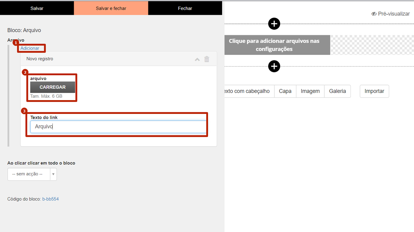Screen dimensions: 414x232
Task: Open block code link b-bb554
Action: click(x=50, y=199)
